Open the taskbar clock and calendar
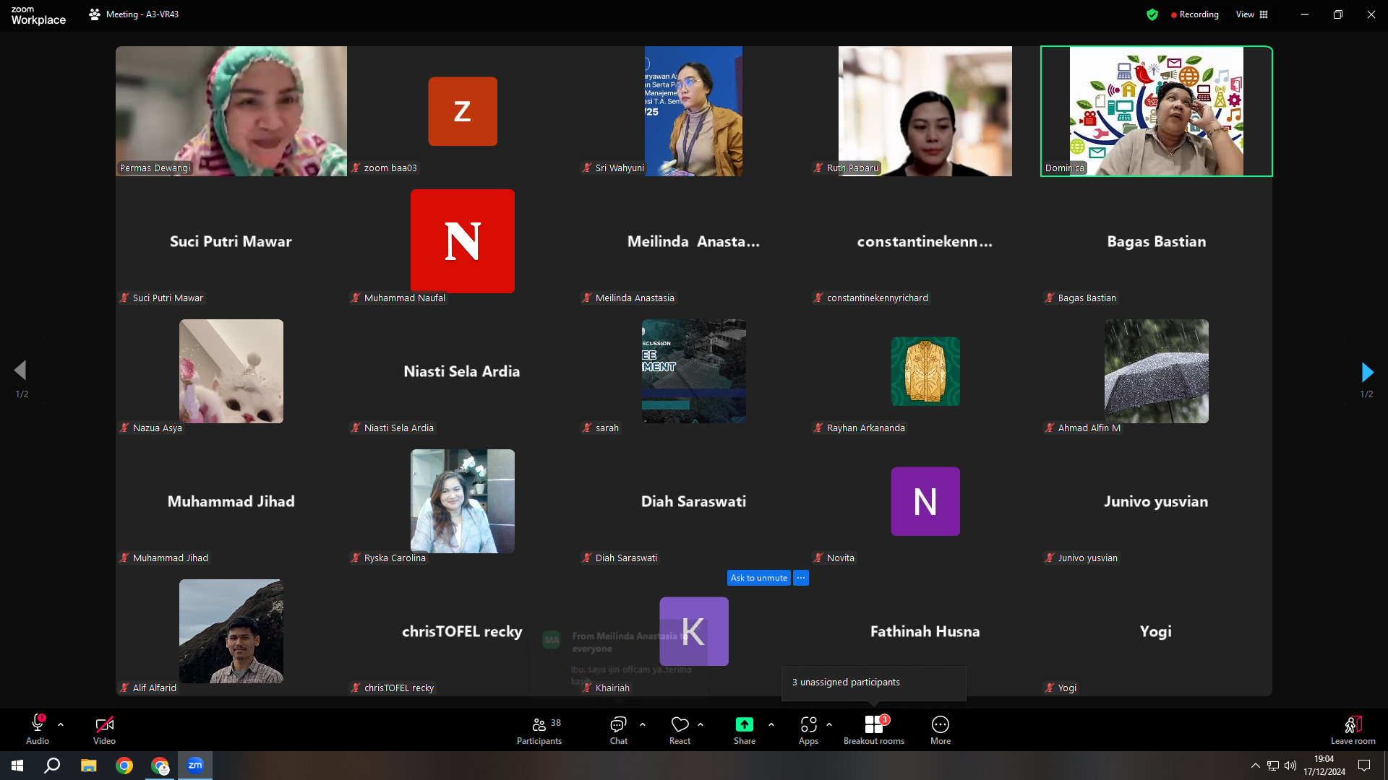Viewport: 1388px width, 780px height. tap(1324, 766)
